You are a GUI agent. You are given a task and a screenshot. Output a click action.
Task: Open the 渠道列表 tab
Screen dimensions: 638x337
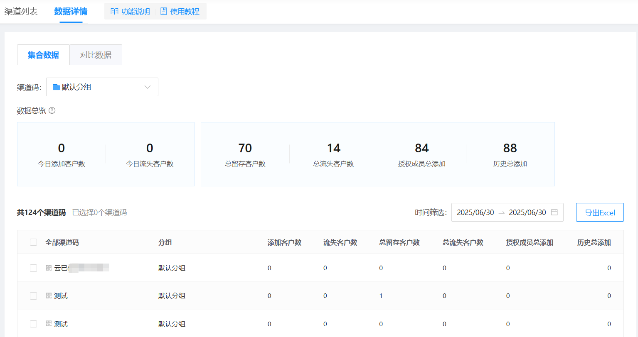point(21,11)
